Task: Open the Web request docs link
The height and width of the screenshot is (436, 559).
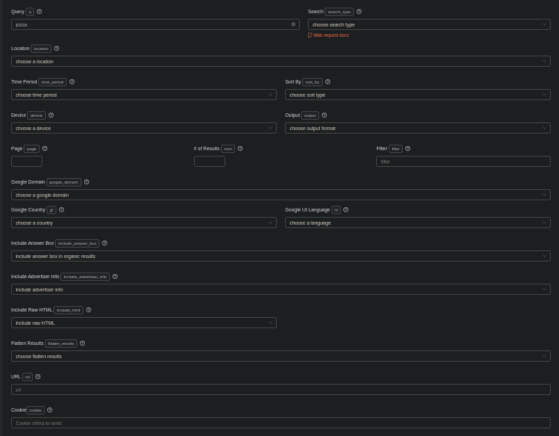Action: click(330, 35)
